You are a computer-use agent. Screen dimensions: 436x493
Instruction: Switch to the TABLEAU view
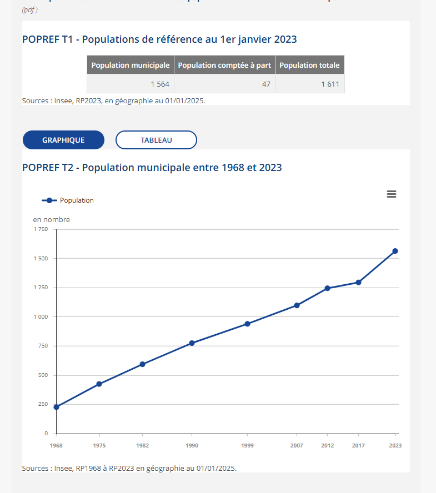tap(156, 140)
